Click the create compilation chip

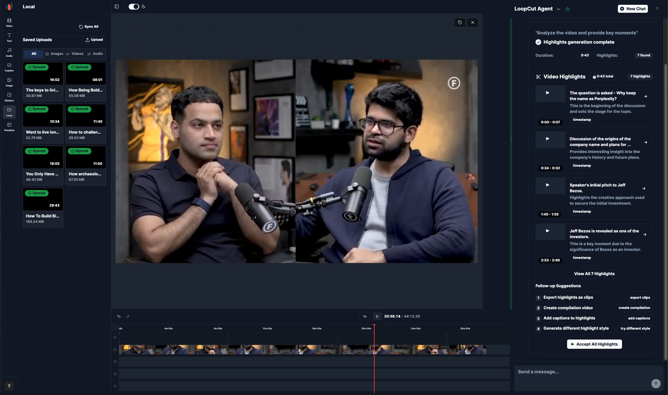(x=634, y=308)
